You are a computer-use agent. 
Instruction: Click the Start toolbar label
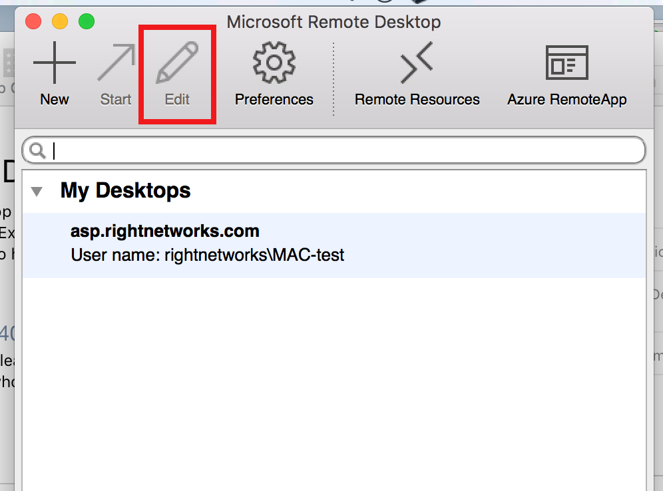pyautogui.click(x=114, y=100)
